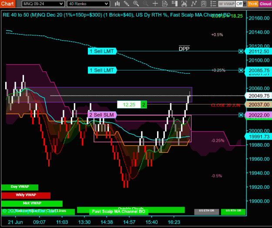
Task: Toggle the T<>K button
Action: click(x=253, y=4)
